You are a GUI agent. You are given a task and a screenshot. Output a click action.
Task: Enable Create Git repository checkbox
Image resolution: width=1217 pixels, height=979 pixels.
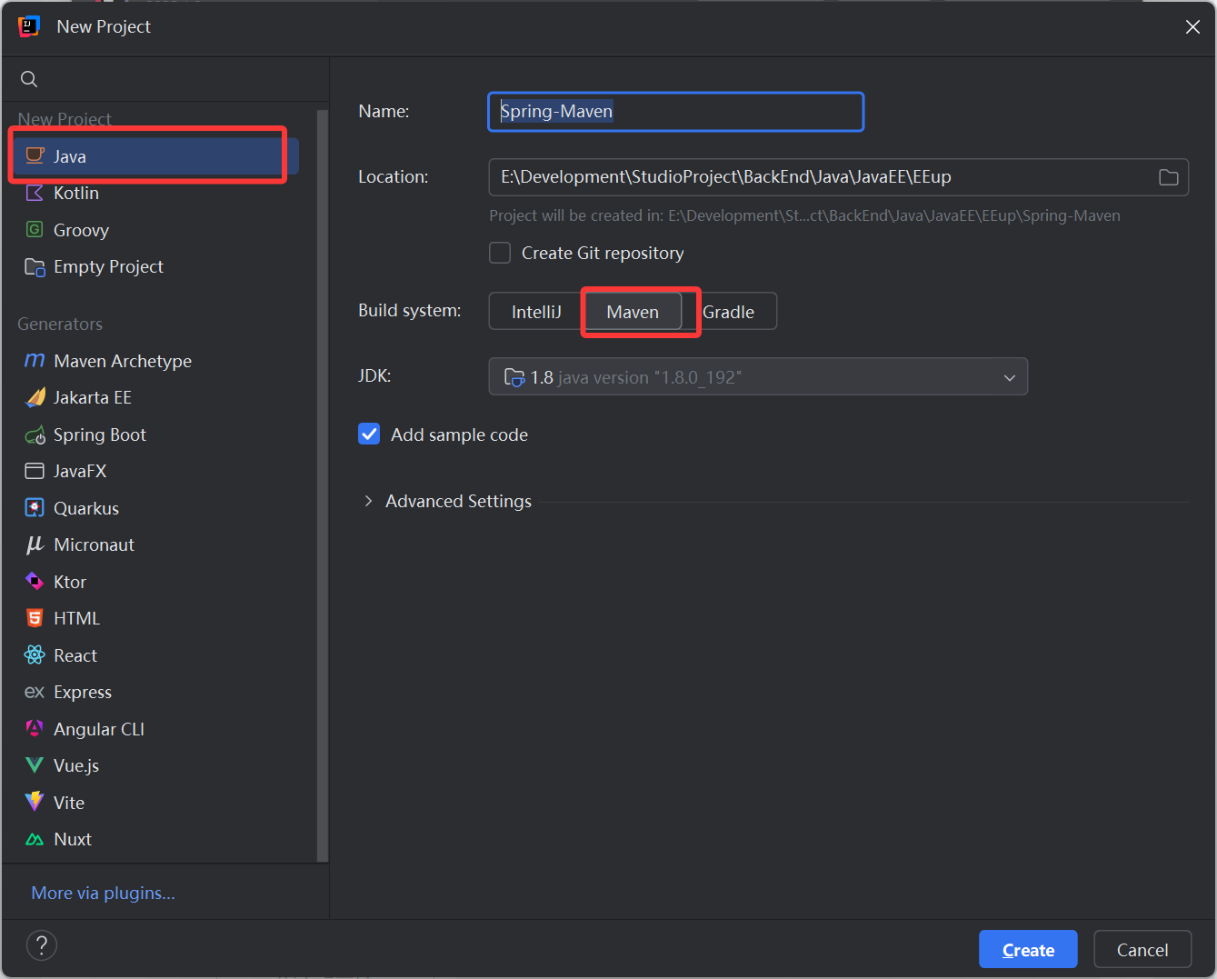click(500, 253)
